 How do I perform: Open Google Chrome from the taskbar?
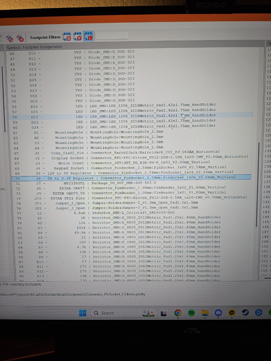(x=178, y=313)
